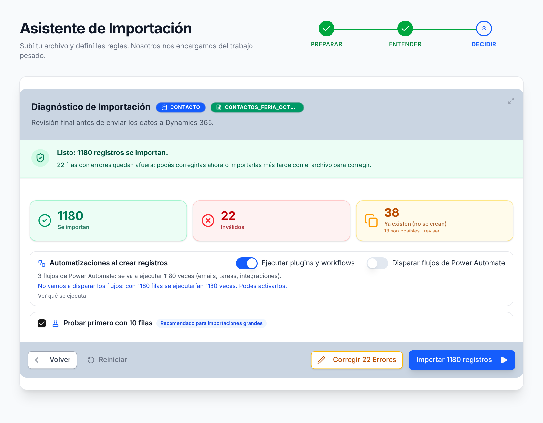Click the 13 son posibles · revisar text

click(412, 231)
